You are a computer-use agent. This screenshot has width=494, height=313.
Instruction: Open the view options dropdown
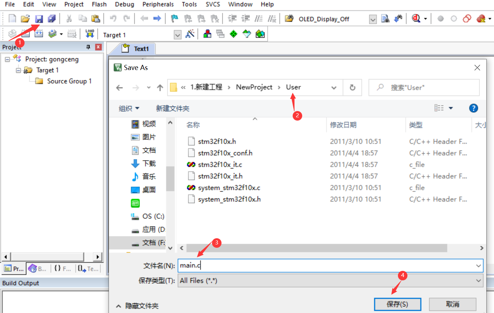(x=451, y=108)
